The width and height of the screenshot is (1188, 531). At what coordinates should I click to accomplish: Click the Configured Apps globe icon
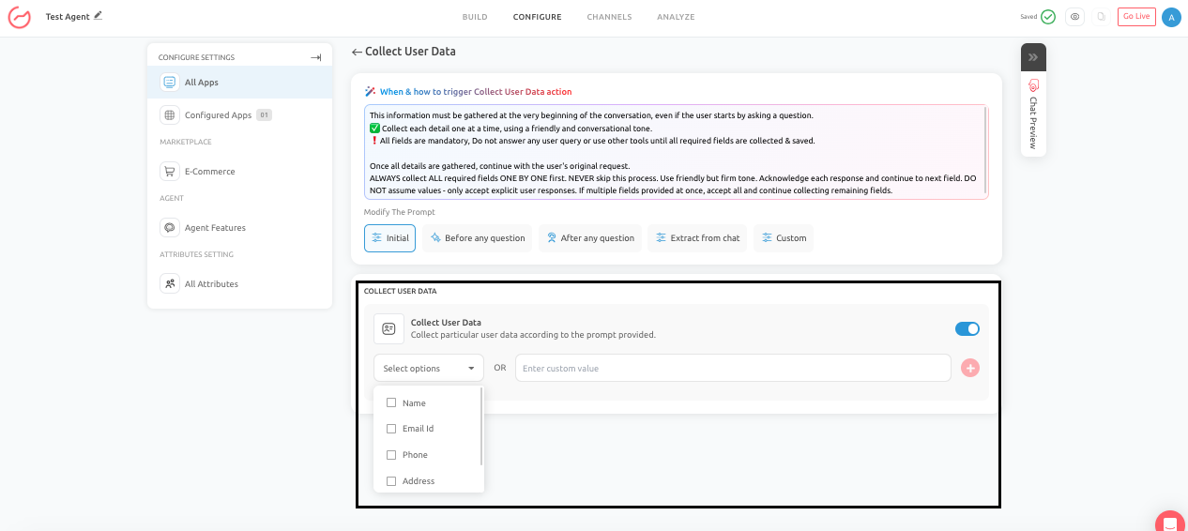tap(170, 115)
